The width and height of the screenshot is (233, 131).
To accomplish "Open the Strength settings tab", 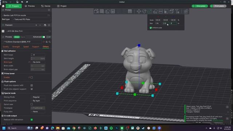I will coord(16,47).
